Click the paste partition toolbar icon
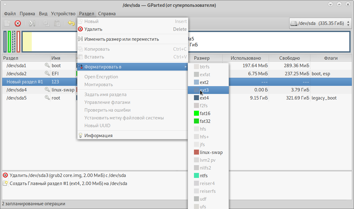 coord(57,23)
